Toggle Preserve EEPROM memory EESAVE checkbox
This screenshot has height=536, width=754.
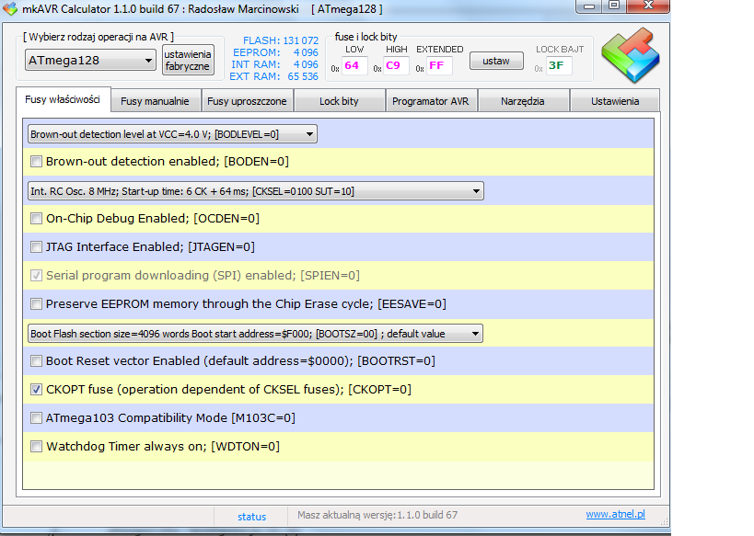click(36, 304)
